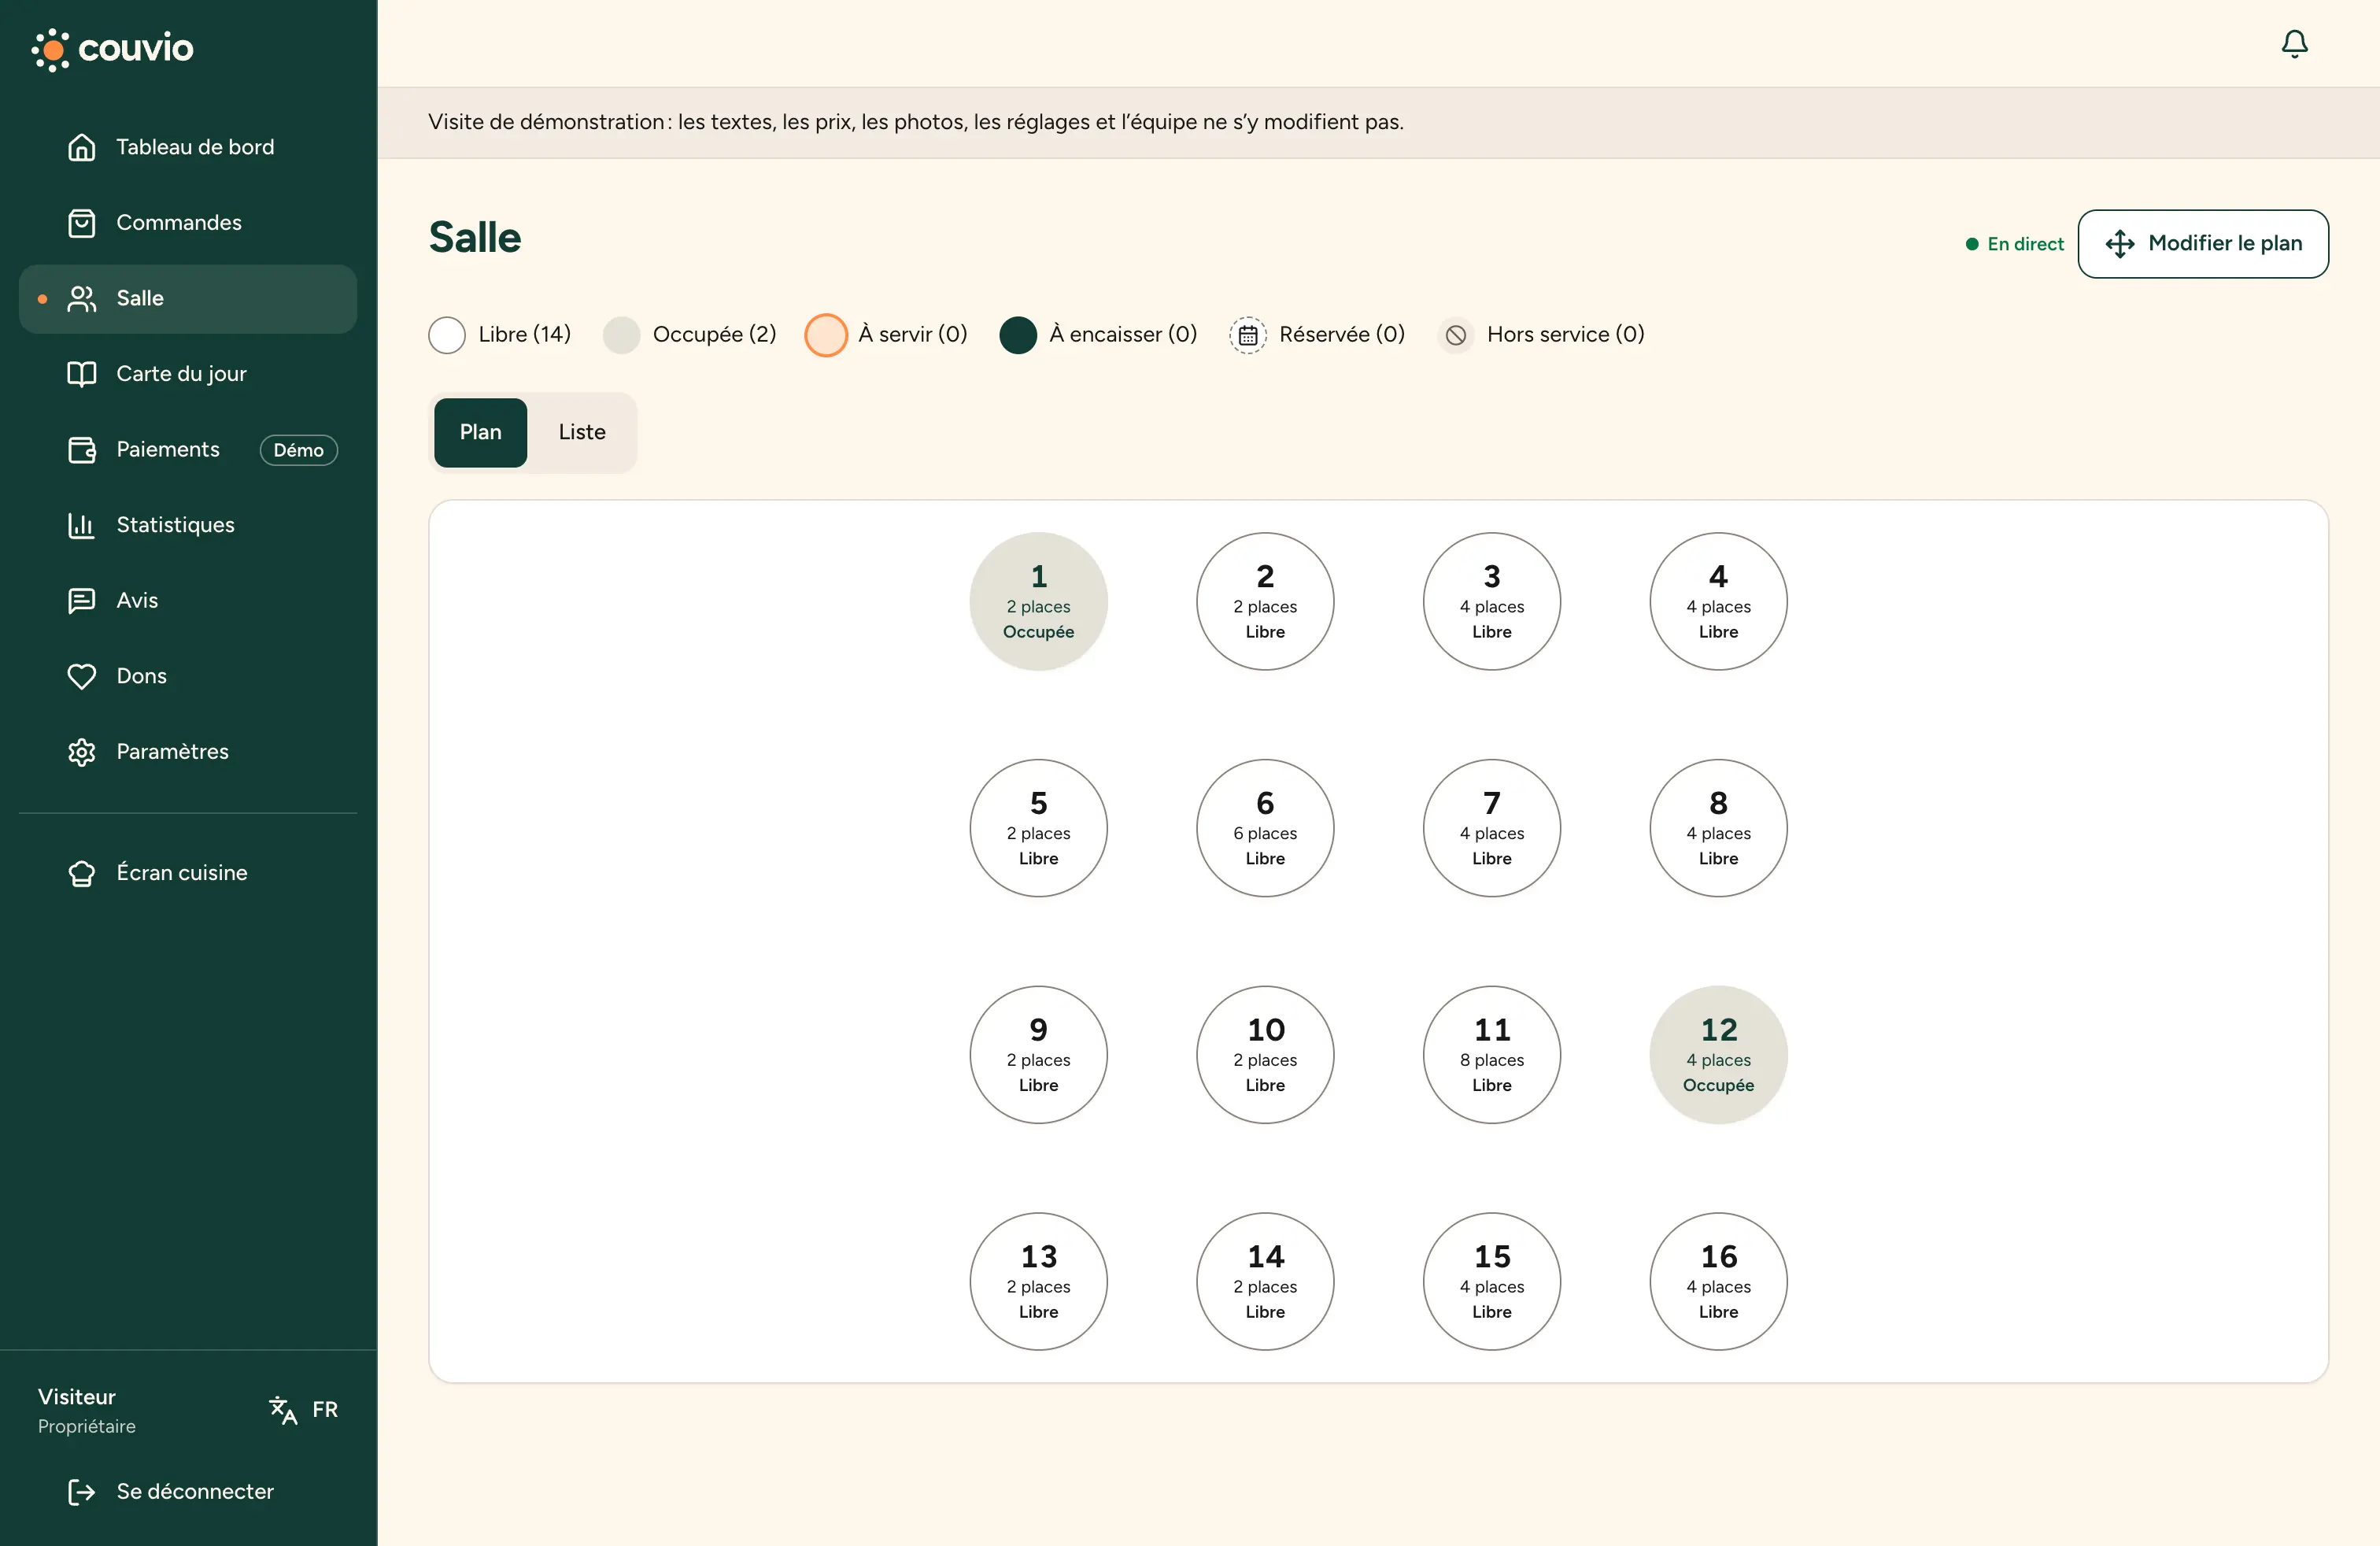
Task: Click the Tableau de bord home icon
Action: 82,147
